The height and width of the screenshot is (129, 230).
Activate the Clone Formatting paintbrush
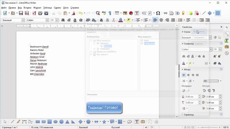click(73, 13)
